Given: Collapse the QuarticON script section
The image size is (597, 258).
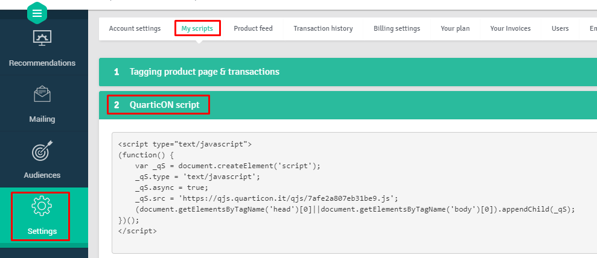Looking at the screenshot, I should pos(348,105).
